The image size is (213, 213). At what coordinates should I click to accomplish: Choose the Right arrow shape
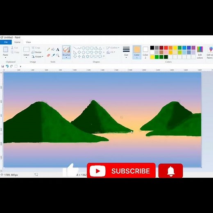click(92, 52)
